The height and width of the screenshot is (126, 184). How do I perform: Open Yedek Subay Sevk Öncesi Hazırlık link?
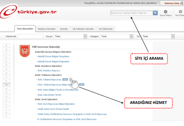(x=53, y=109)
